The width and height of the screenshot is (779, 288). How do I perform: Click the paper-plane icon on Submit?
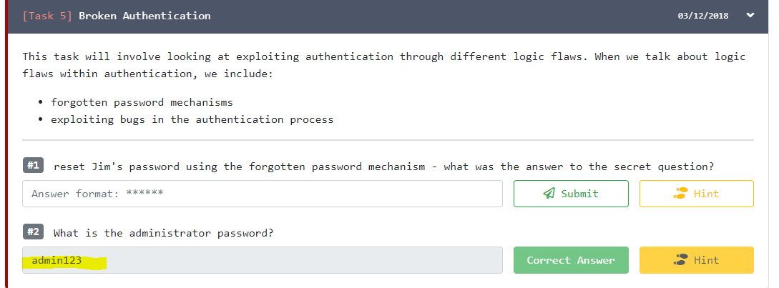pyautogui.click(x=549, y=194)
